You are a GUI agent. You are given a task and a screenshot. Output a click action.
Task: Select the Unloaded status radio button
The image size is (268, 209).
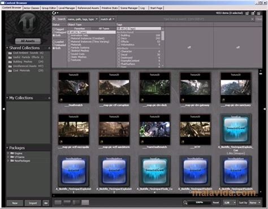coord(54,45)
